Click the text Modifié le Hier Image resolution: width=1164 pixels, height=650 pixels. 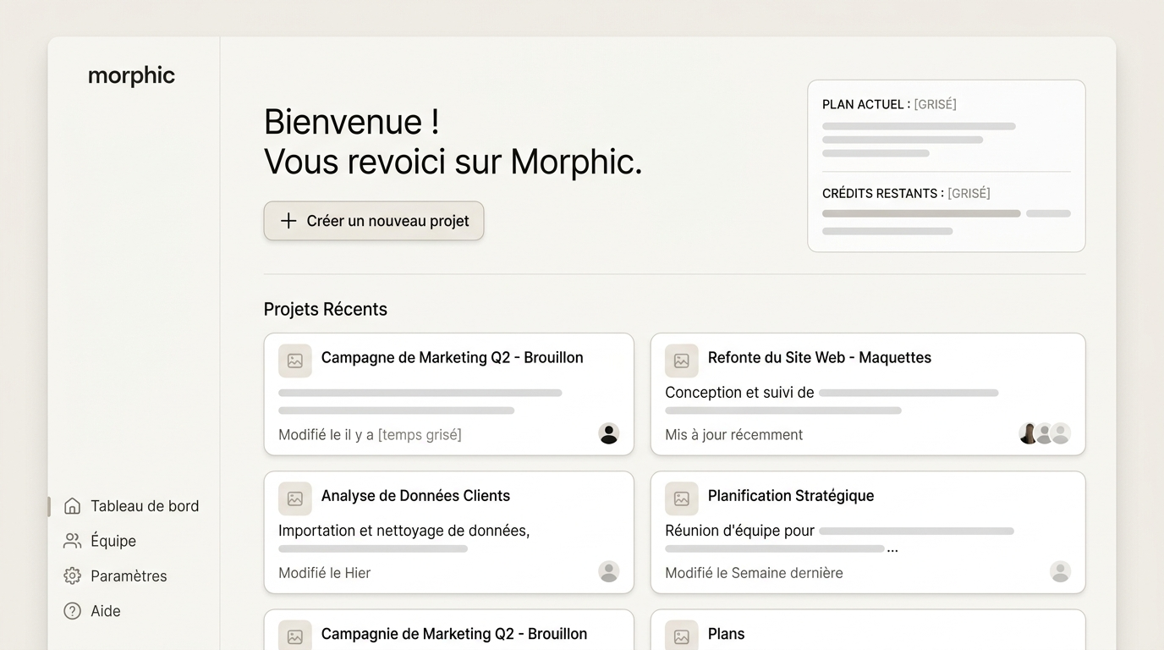pyautogui.click(x=325, y=573)
